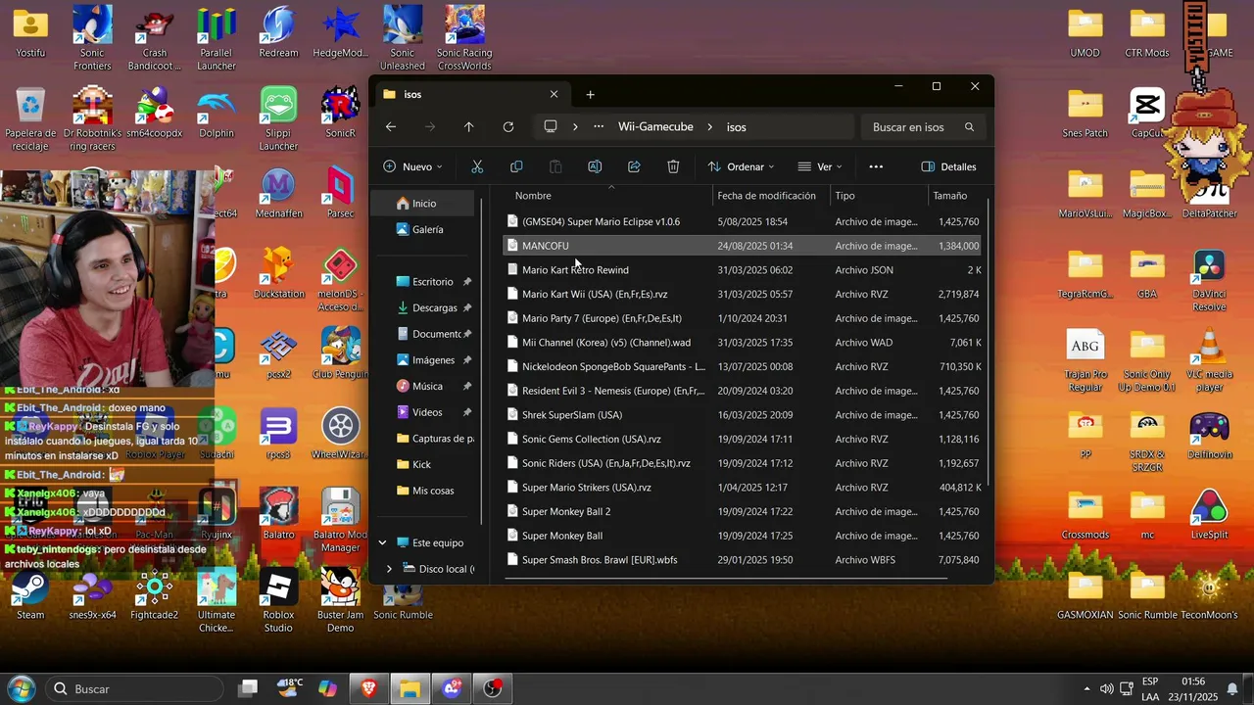The width and height of the screenshot is (1254, 705).
Task: Launch Balatro from the desktop
Action: [x=278, y=515]
